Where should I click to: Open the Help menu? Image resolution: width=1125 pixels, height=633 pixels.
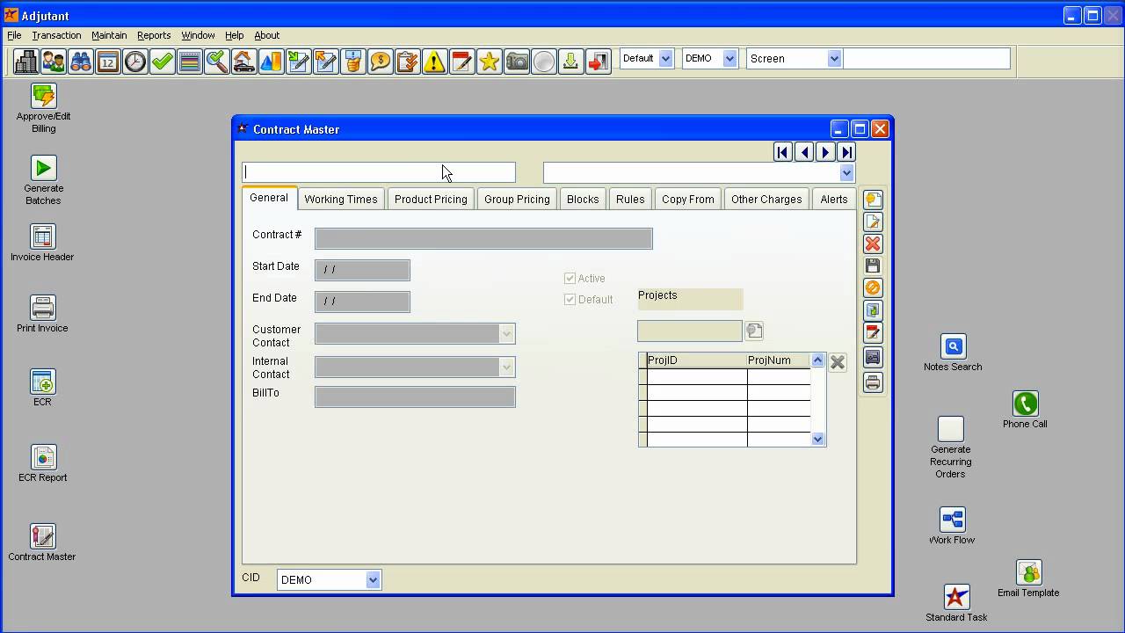coord(234,35)
